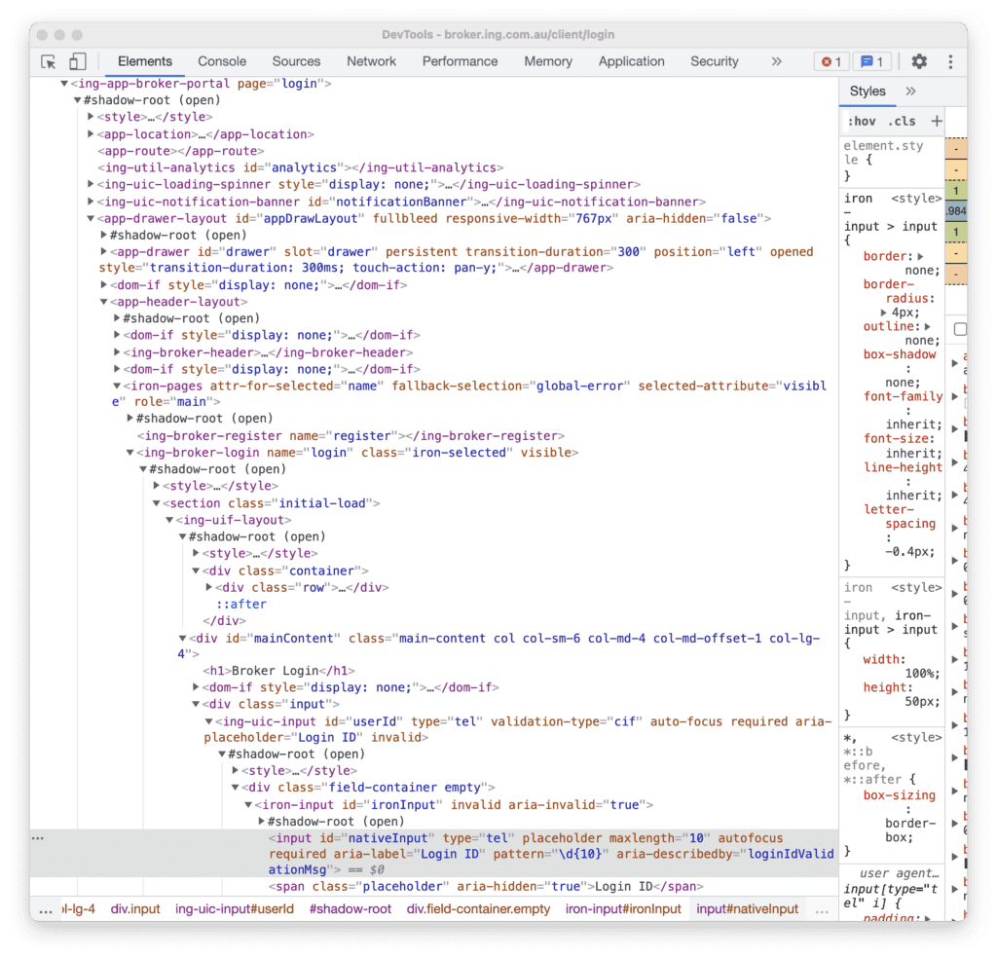997x958 pixels.
Task: Toggle the .cls class editor
Action: pyautogui.click(x=902, y=121)
